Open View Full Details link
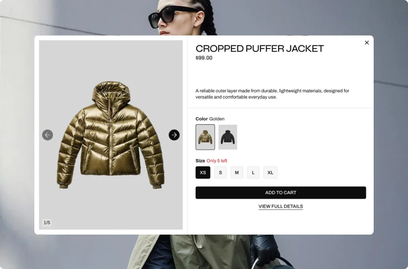This screenshot has height=269, width=408. [281, 207]
